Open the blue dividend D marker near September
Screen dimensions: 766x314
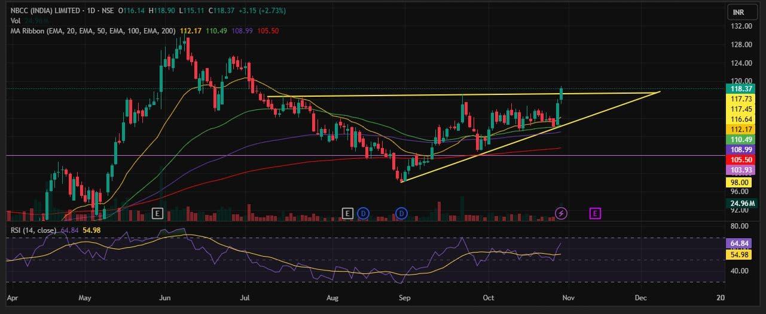click(401, 213)
